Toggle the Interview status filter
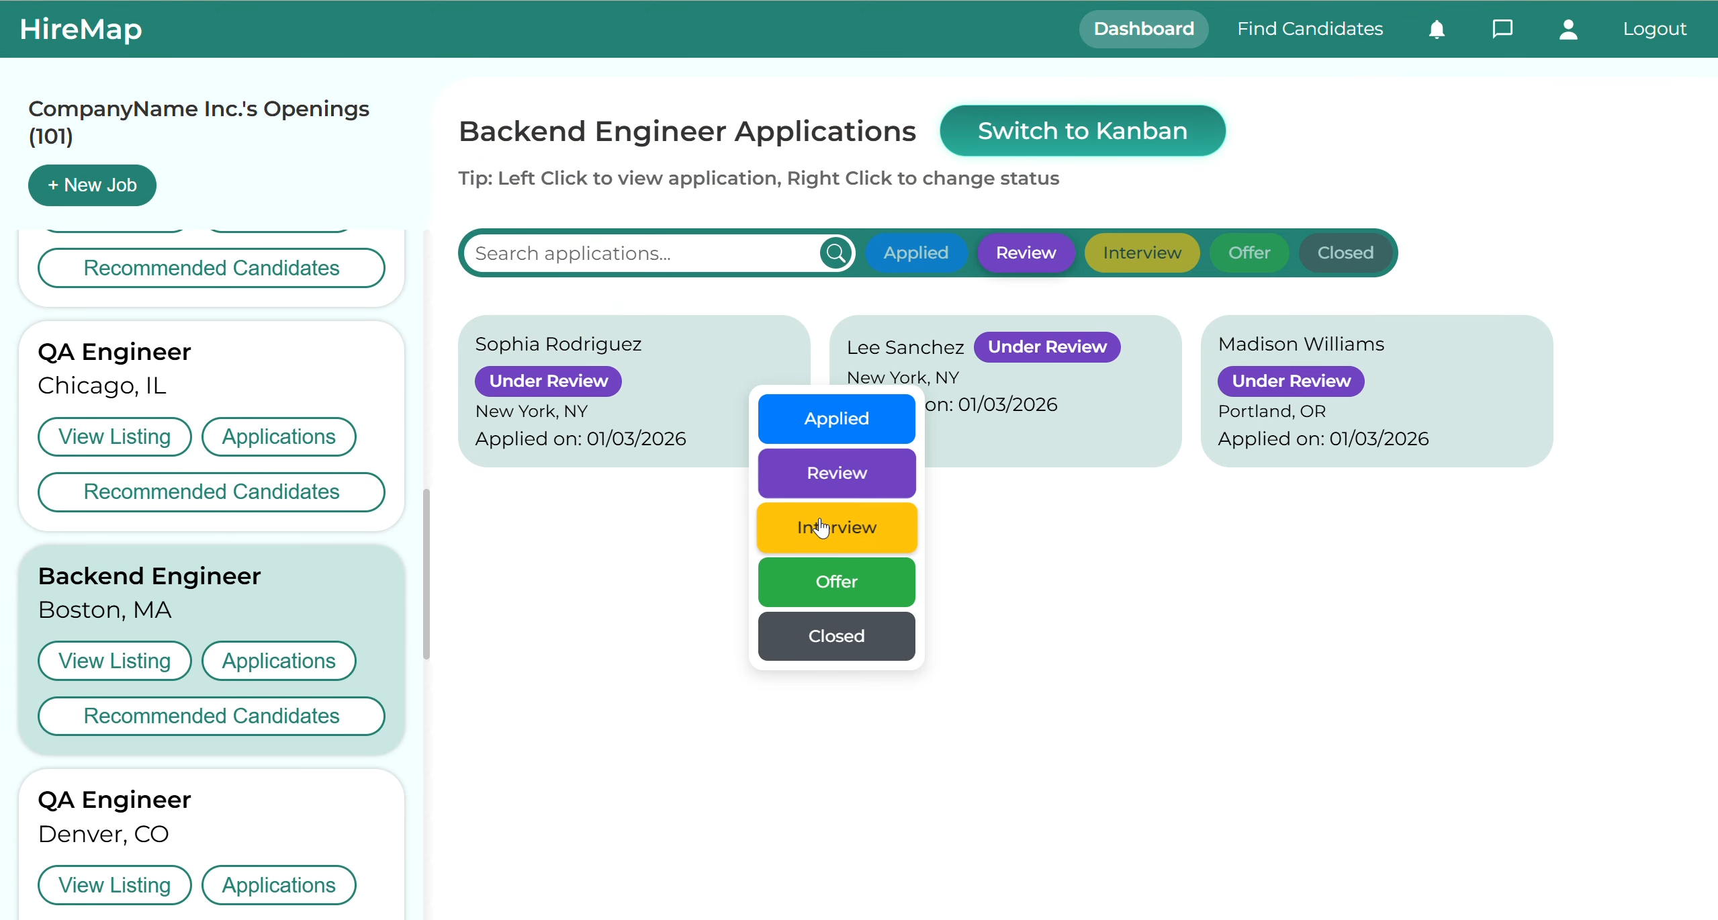Screen dimensions: 1718x920 [x=1142, y=253]
